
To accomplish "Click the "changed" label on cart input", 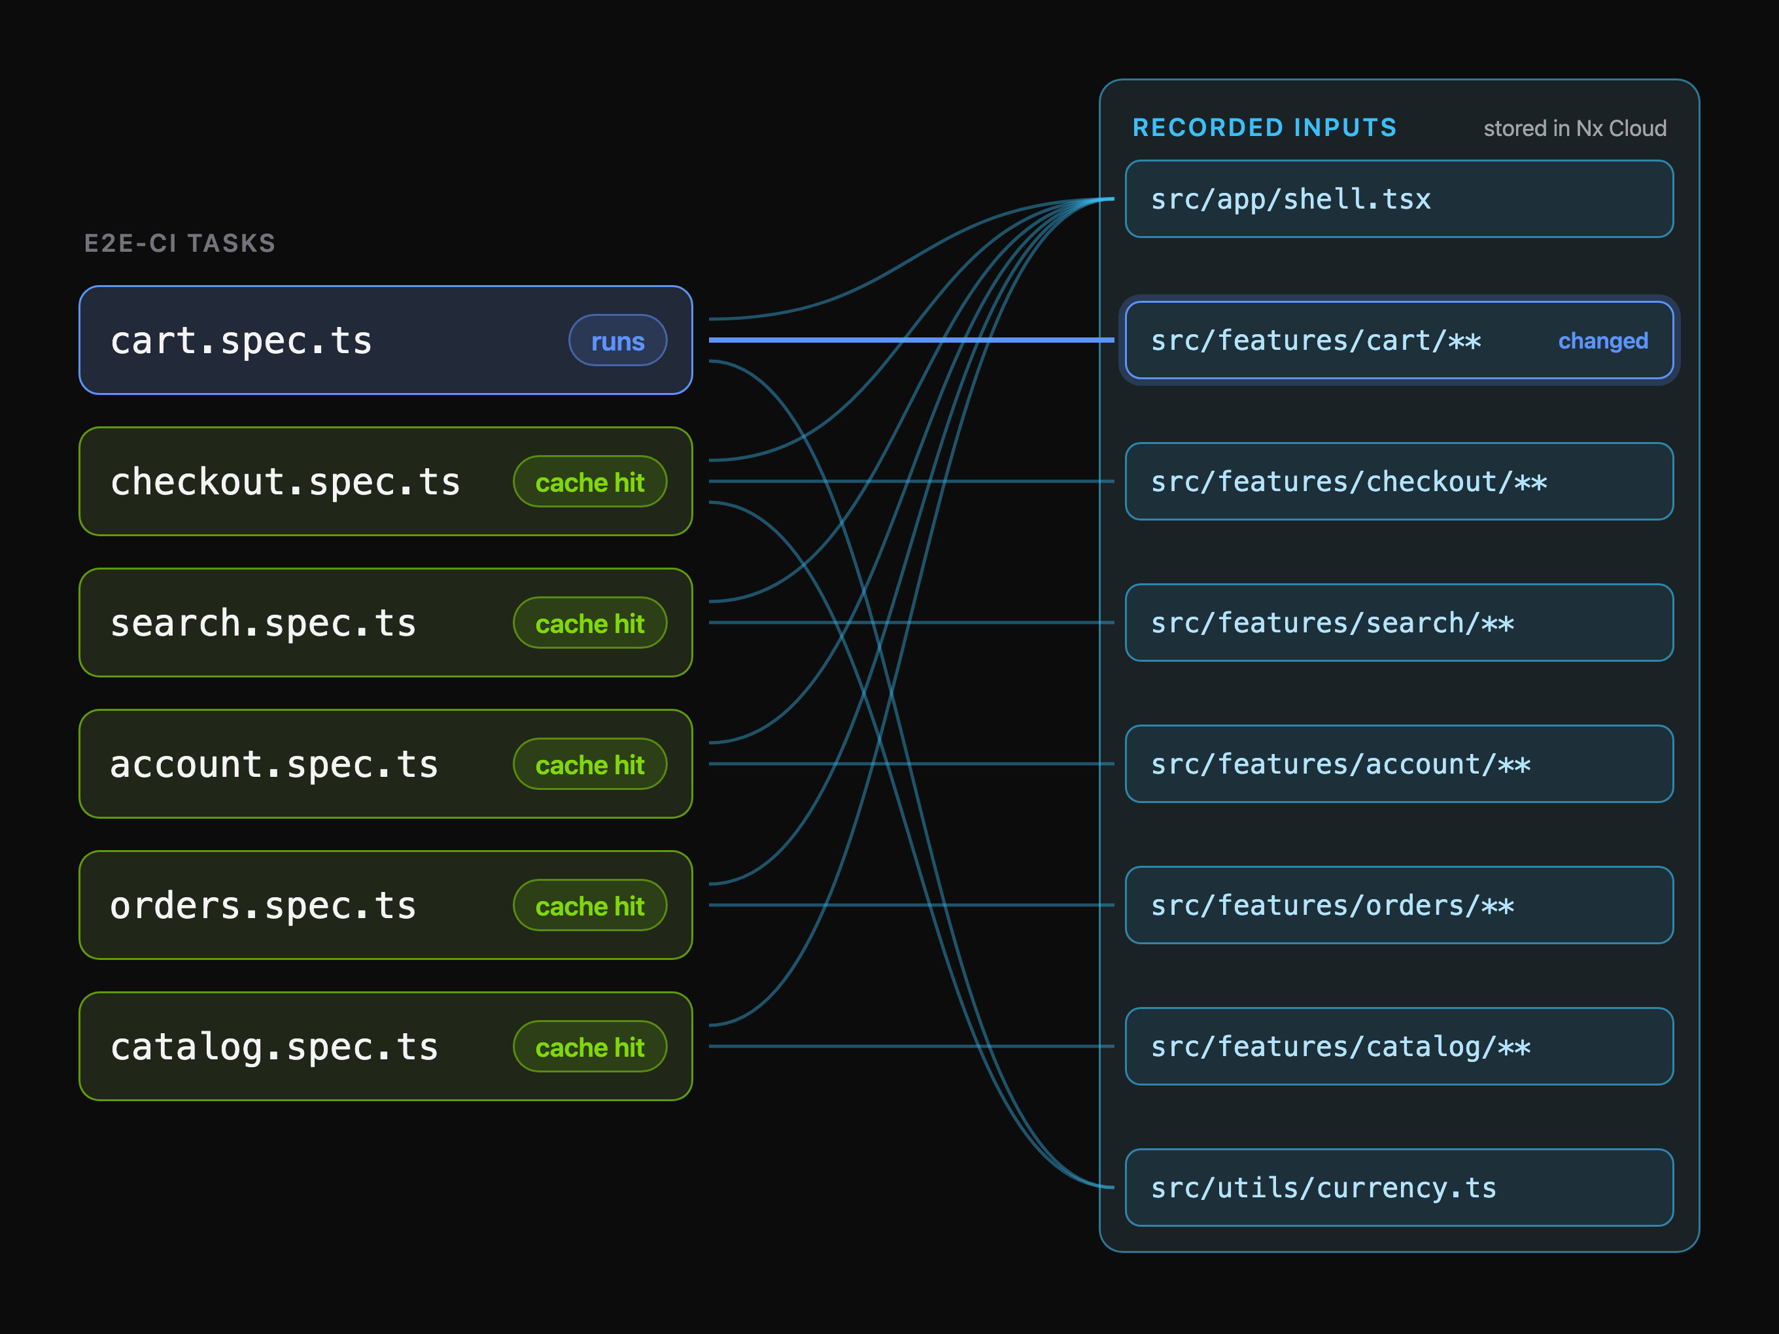I will coord(1603,341).
